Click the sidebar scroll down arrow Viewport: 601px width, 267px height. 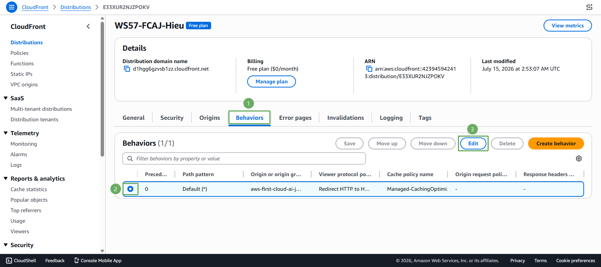[102, 251]
